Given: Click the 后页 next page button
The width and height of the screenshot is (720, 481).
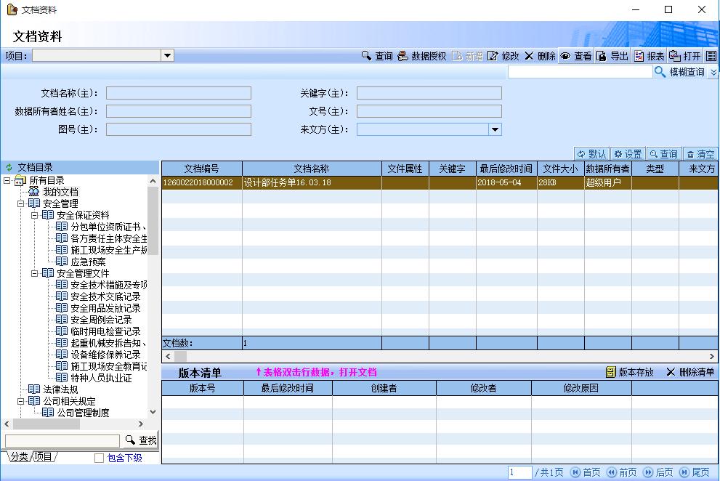Looking at the screenshot, I should (x=658, y=472).
